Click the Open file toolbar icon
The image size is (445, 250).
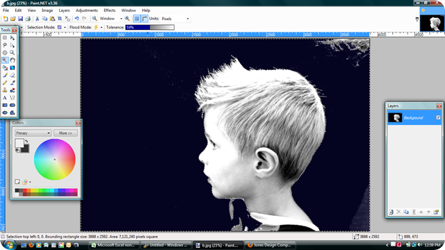(x=13, y=19)
